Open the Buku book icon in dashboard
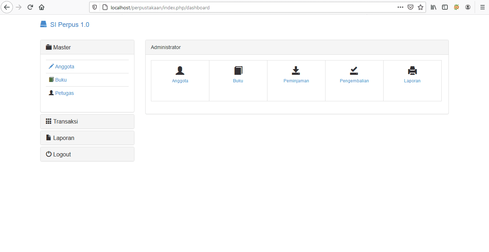 (x=238, y=71)
